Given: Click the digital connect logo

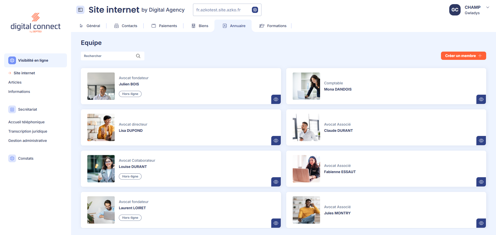Looking at the screenshot, I should coord(35,23).
